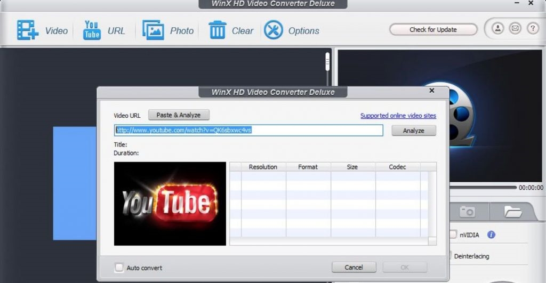Open Supported online video sites link
Screen dimensions: 546x283
coord(398,116)
